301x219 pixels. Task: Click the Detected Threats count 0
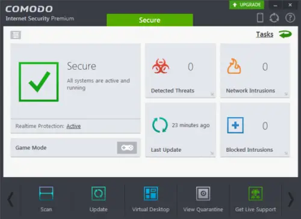click(x=190, y=67)
